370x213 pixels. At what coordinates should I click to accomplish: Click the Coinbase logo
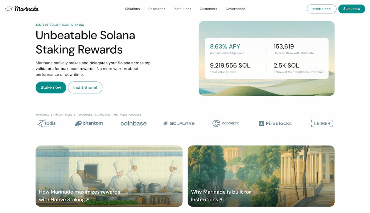(134, 124)
